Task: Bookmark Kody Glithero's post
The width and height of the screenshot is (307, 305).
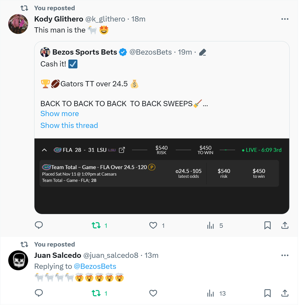Action: [267, 226]
